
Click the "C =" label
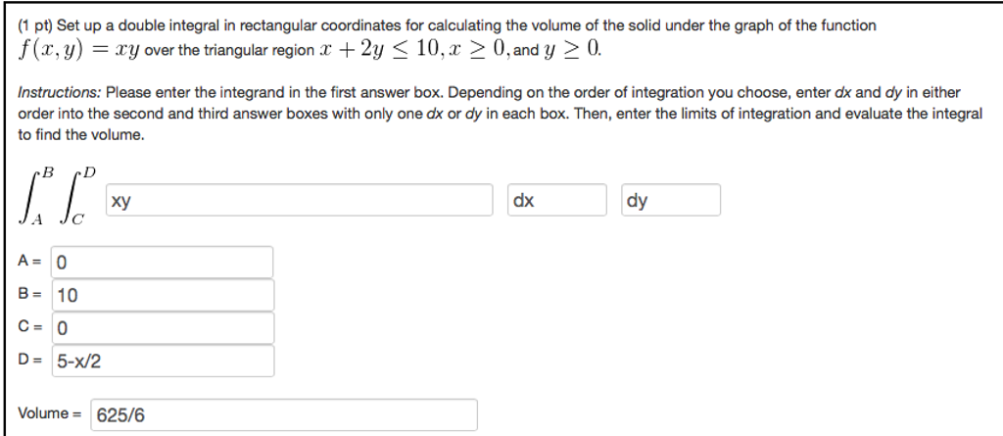pyautogui.click(x=29, y=327)
